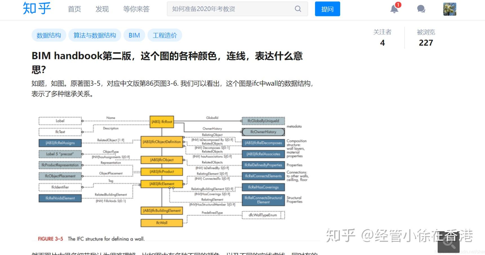Click the user profile avatar
The width and height of the screenshot is (485, 255).
pyautogui.click(x=449, y=9)
